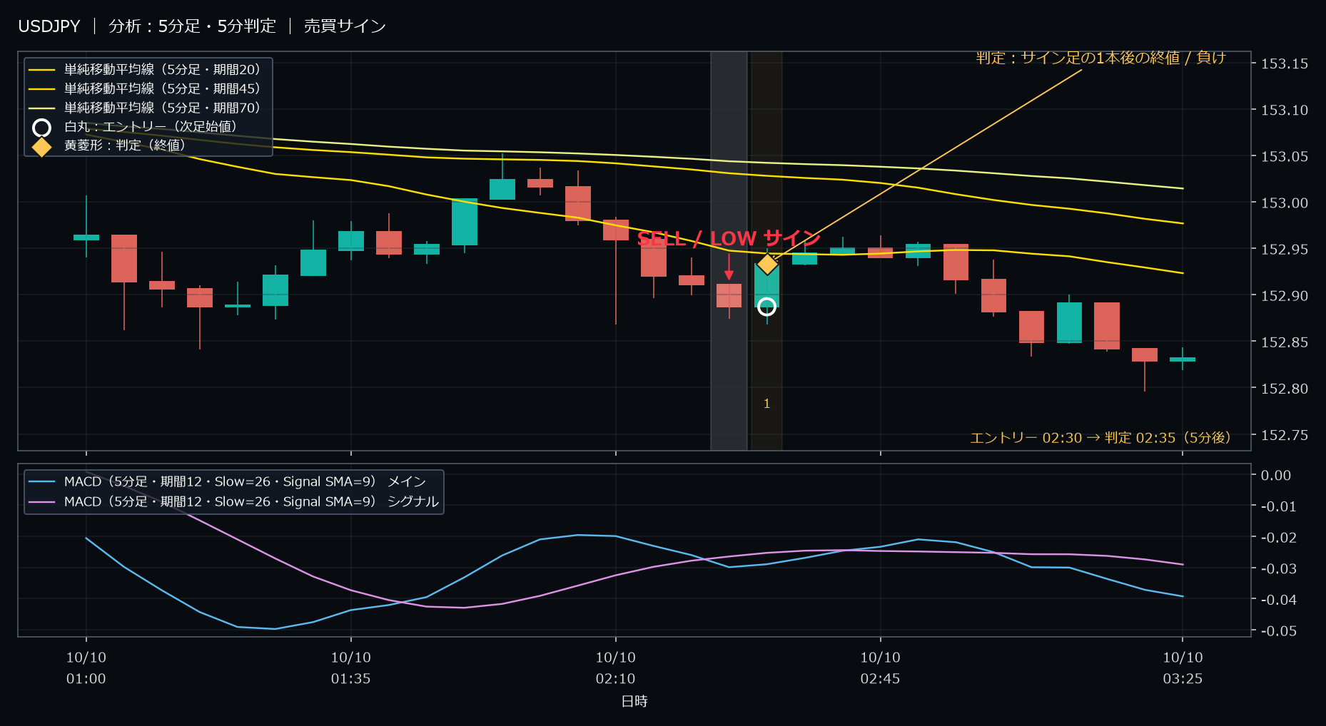The height and width of the screenshot is (726, 1326).
Task: Click the MACD シグナル legend entry
Action: (234, 502)
